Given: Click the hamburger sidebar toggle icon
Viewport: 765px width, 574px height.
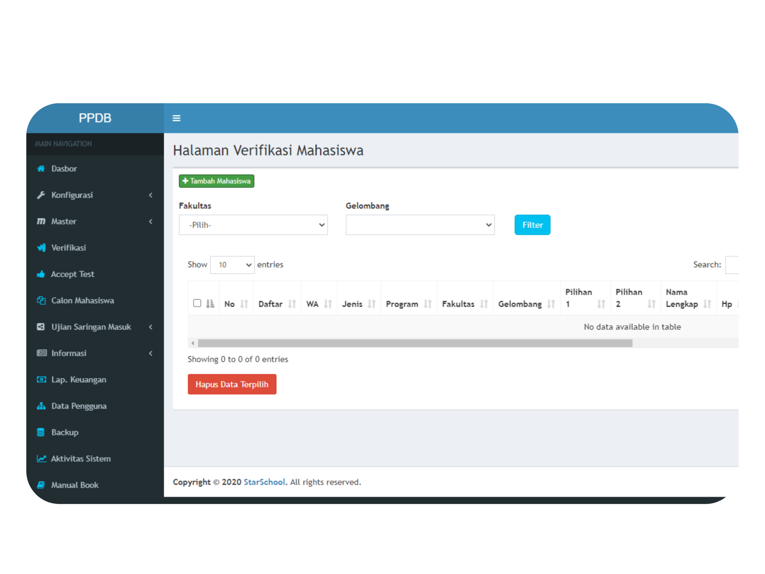Looking at the screenshot, I should click(176, 118).
